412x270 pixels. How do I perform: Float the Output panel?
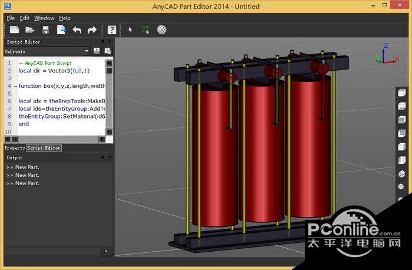coord(102,157)
